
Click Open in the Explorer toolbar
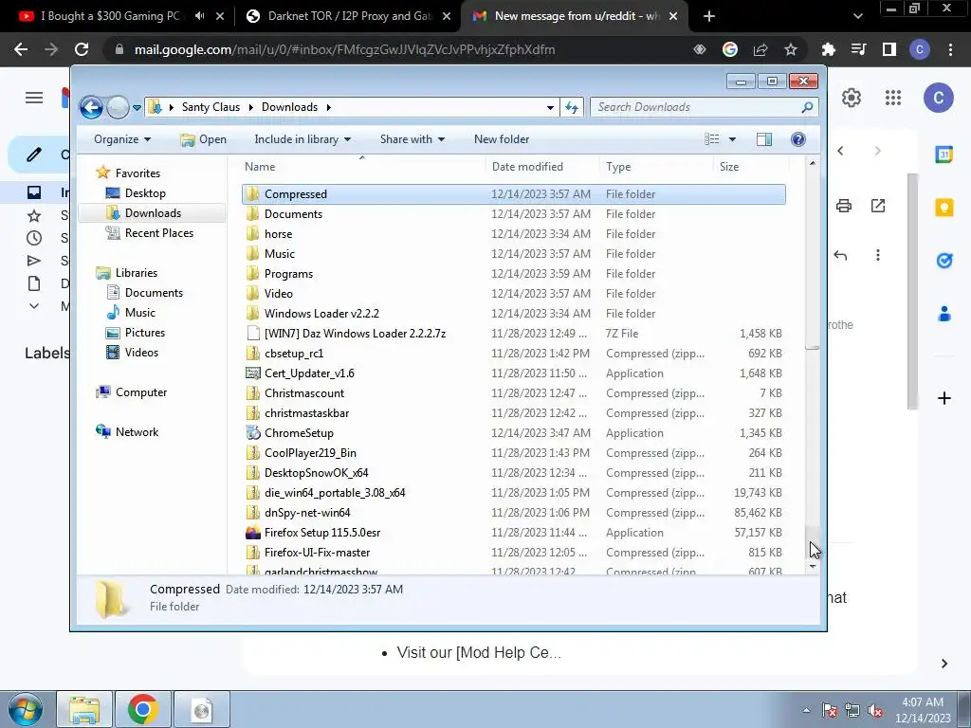(x=203, y=139)
